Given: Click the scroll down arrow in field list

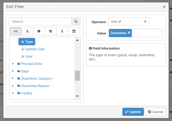Looking at the screenshot, I should [x=77, y=96].
